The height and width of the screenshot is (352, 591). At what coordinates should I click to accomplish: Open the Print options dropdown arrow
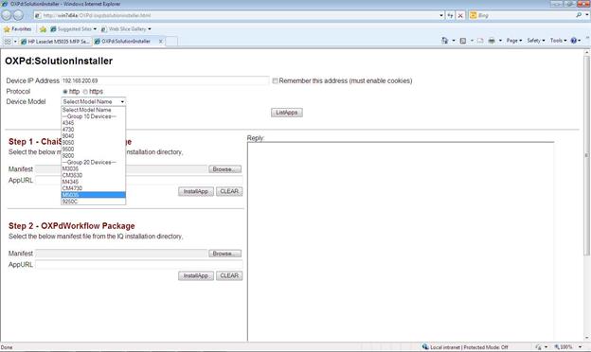point(500,41)
